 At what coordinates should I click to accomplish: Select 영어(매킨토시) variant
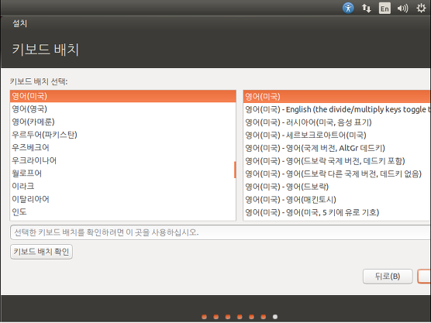tap(337, 200)
